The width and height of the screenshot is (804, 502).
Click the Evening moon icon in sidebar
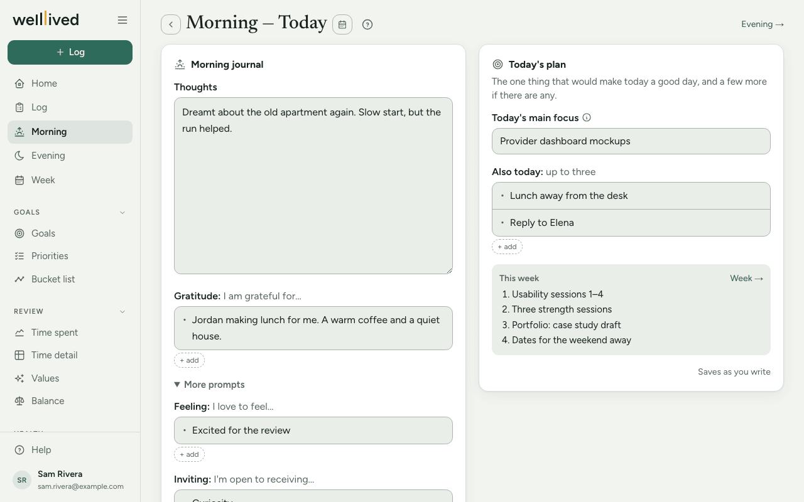click(19, 156)
